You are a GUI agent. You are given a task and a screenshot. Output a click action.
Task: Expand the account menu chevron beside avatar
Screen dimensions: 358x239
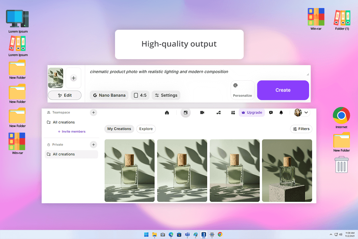(x=306, y=112)
